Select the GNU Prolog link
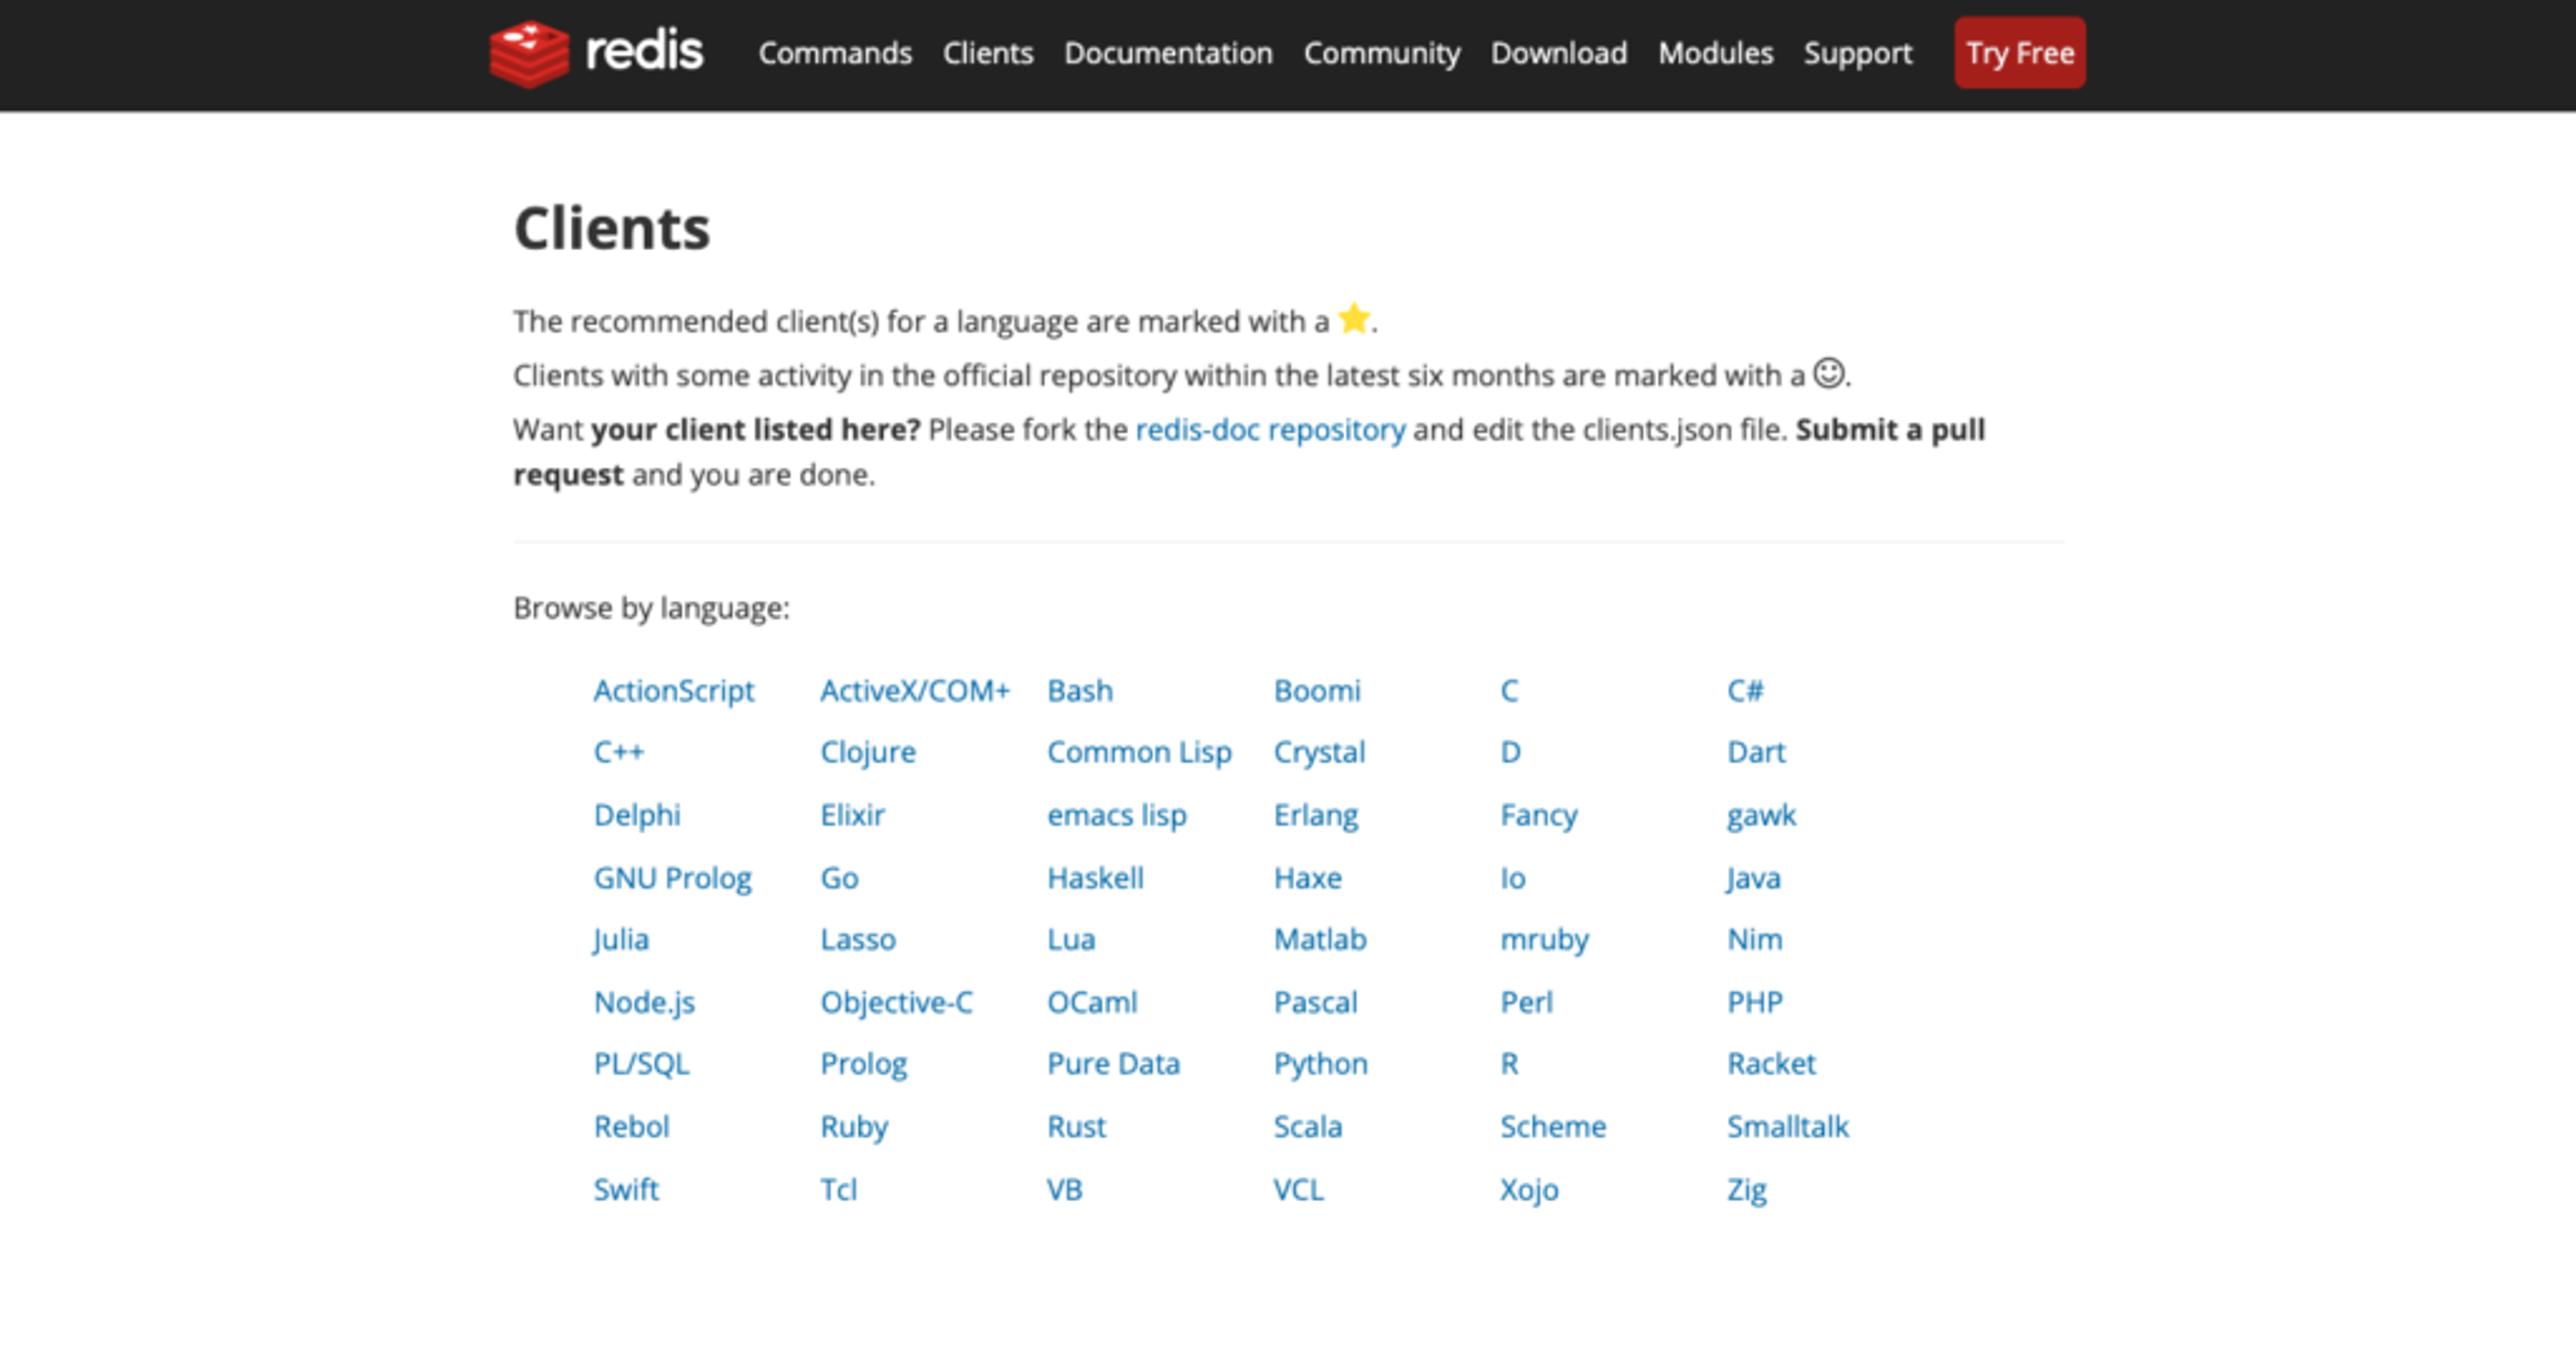Screen dimensions: 2576x1351 (672, 878)
